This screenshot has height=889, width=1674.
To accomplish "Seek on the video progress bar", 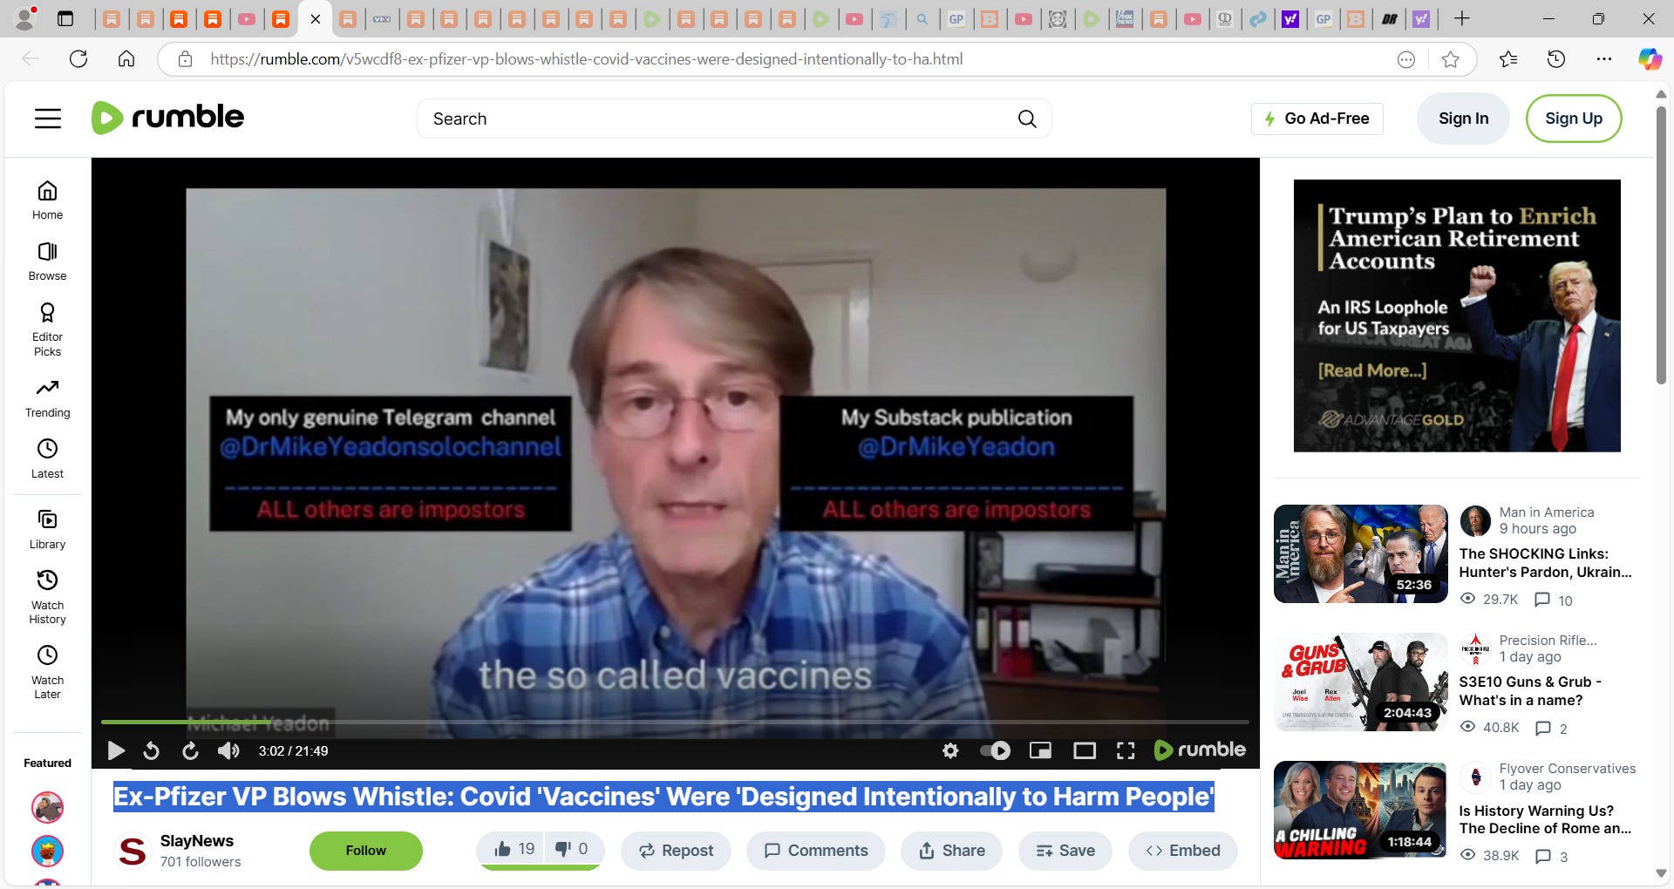I will click(675, 722).
